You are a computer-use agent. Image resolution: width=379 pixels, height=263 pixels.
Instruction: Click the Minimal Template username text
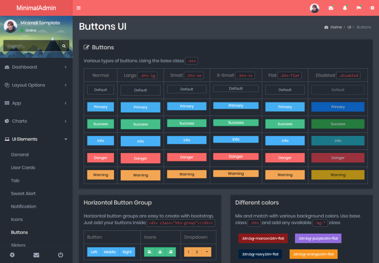pyautogui.click(x=40, y=23)
